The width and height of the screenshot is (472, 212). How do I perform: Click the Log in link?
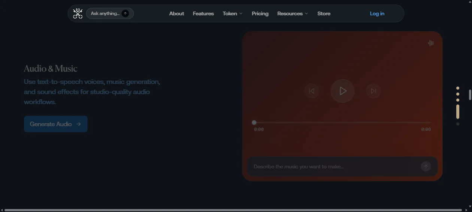point(377,13)
